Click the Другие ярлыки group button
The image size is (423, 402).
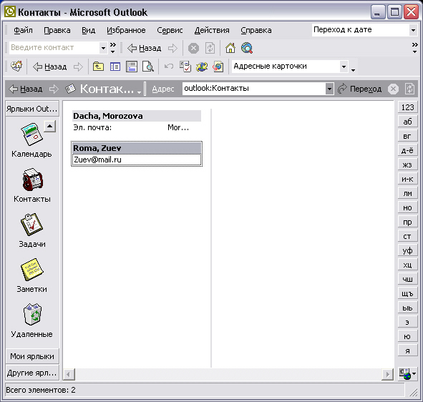point(32,373)
